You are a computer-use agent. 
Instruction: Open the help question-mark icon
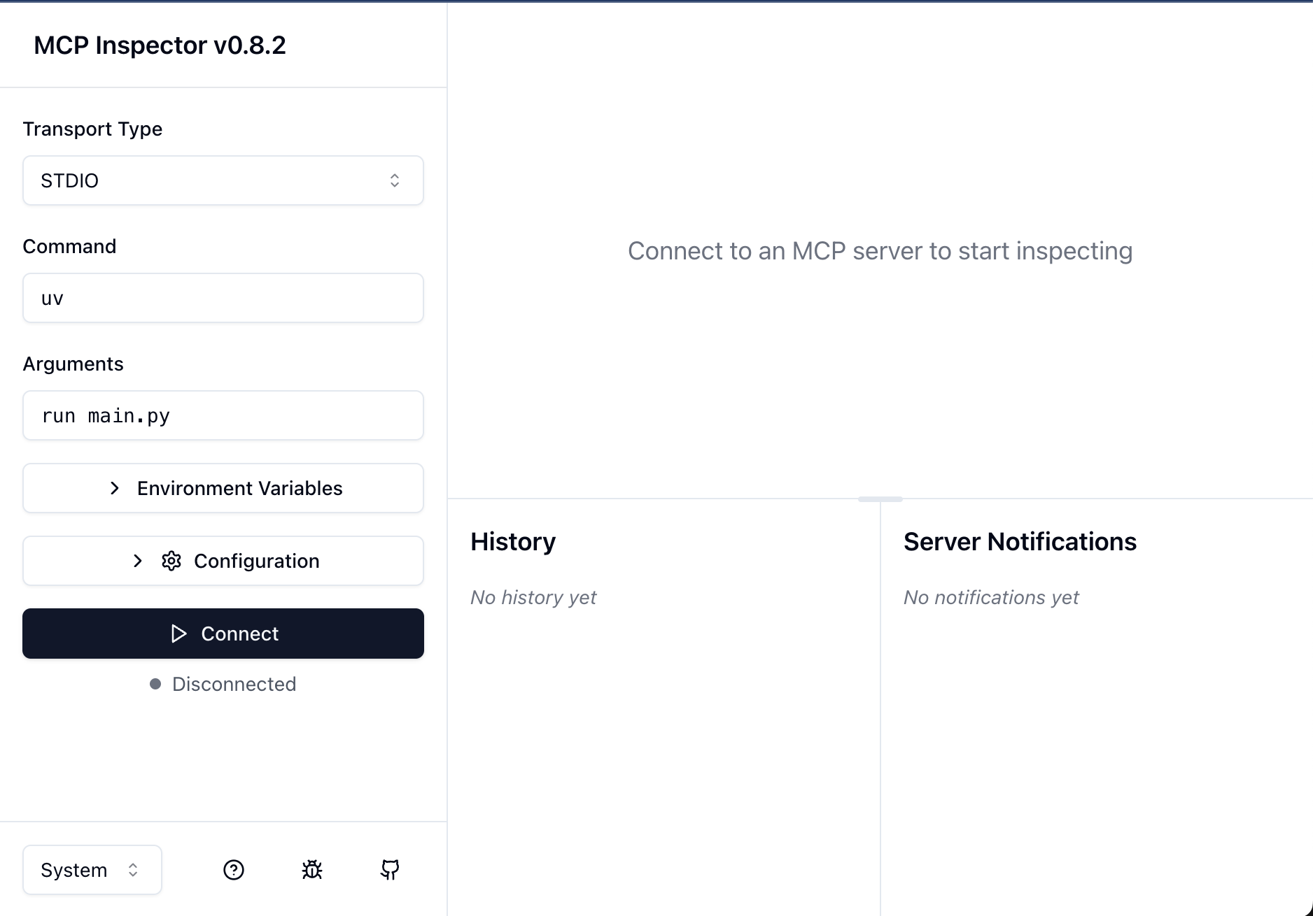coord(234,870)
